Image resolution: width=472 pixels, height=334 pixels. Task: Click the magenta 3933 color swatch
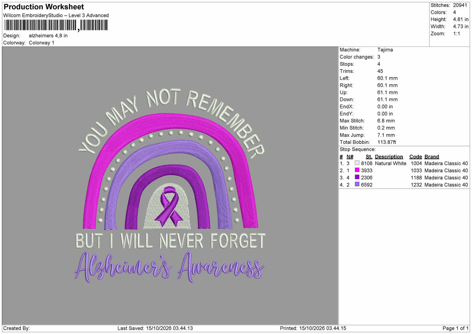tap(357, 170)
